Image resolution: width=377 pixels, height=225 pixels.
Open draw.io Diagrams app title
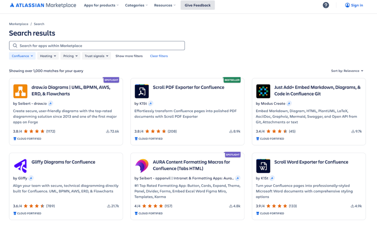coord(71,90)
